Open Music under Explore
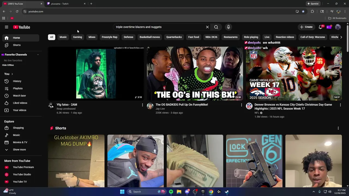Viewport: 349px width, 196px height. [21, 135]
